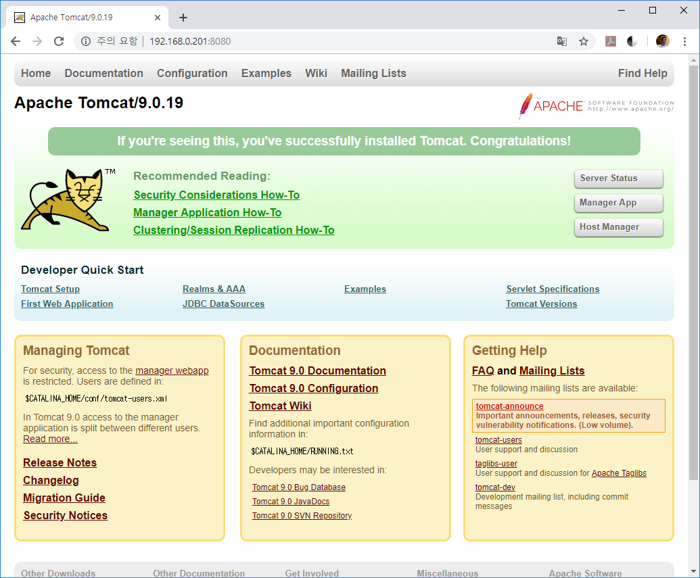
Task: Open Tomcat Versions link
Action: [542, 304]
